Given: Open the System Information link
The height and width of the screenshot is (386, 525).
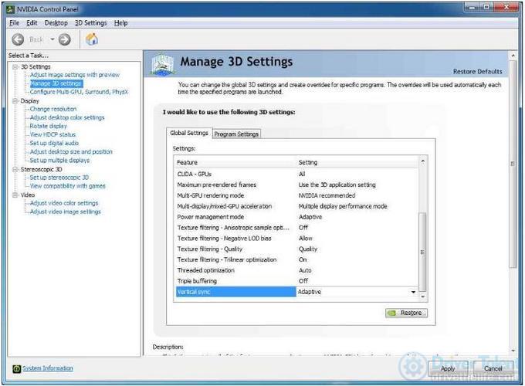Looking at the screenshot, I should (48, 368).
